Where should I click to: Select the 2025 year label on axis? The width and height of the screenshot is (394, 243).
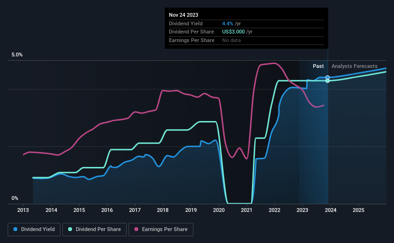[x=358, y=210]
